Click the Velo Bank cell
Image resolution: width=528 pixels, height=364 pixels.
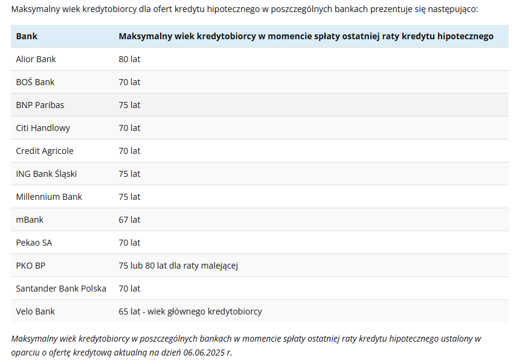[x=36, y=311]
